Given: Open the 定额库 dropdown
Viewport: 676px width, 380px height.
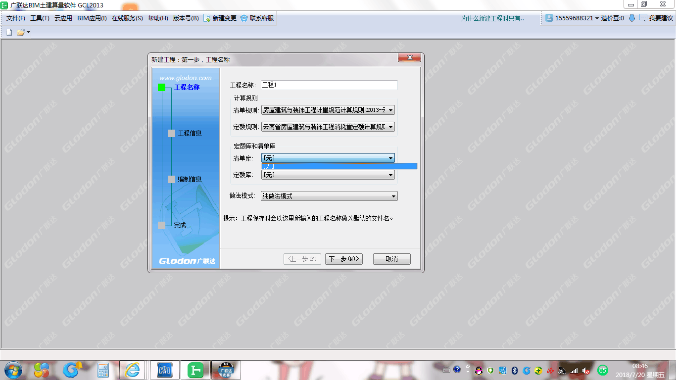Looking at the screenshot, I should point(328,175).
